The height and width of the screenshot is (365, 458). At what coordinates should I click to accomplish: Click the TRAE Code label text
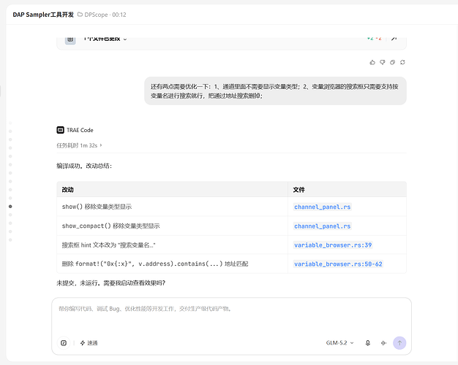[80, 130]
